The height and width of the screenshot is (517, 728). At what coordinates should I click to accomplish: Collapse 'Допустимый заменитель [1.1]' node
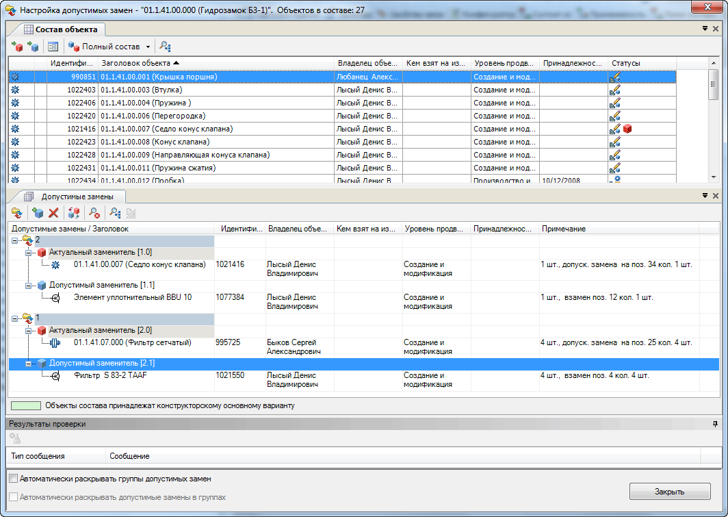29,285
